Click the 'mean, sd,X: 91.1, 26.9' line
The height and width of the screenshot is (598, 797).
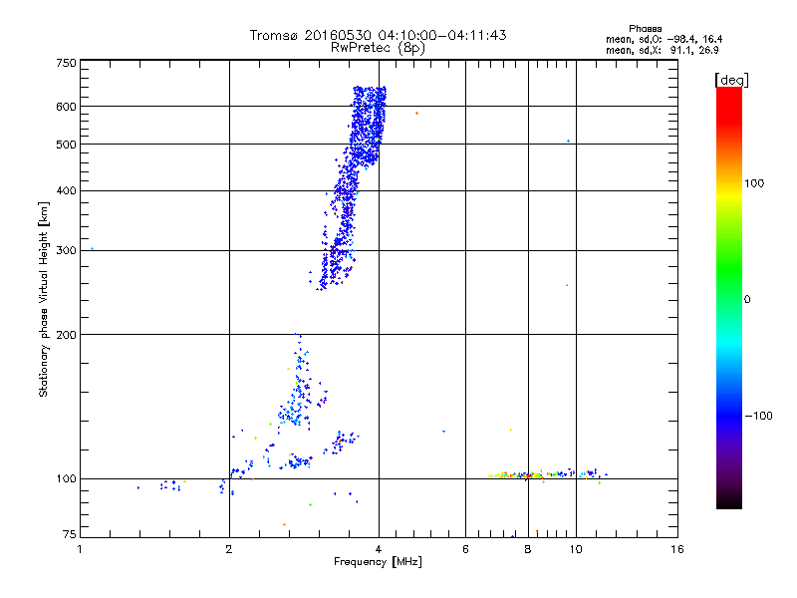pos(662,50)
